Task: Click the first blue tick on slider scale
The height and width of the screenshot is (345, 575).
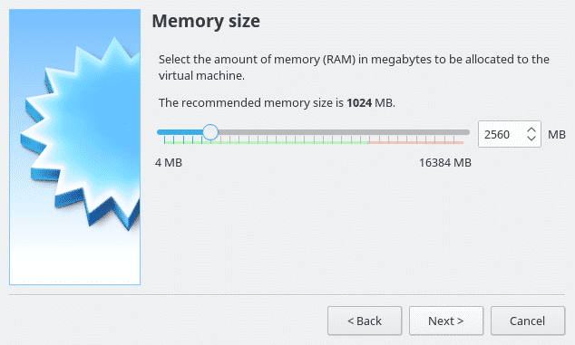Action: 165,139
